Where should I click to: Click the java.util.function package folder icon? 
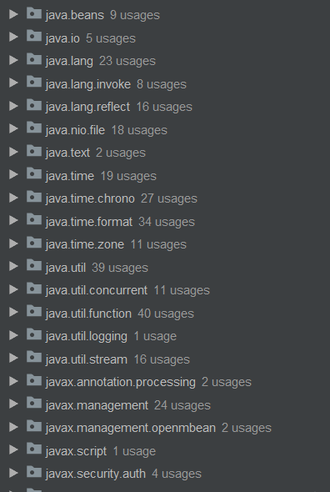pos(34,312)
